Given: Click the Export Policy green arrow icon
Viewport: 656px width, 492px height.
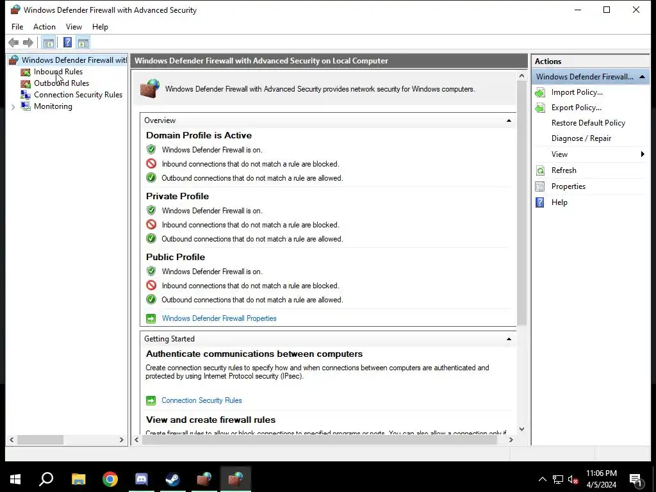Looking at the screenshot, I should [x=539, y=108].
